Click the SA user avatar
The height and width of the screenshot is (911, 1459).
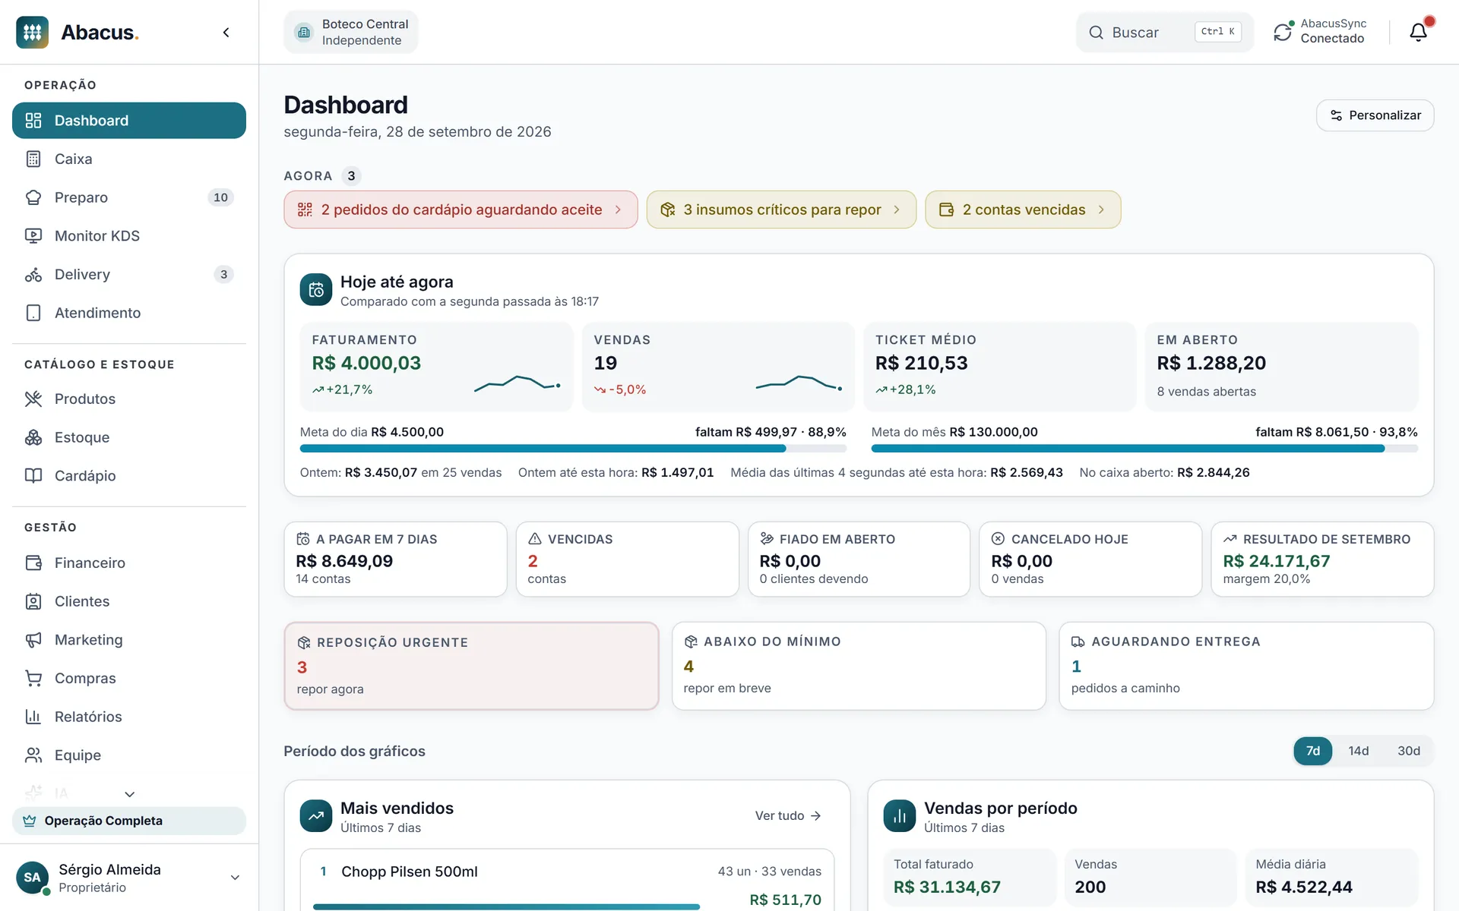[x=32, y=878]
